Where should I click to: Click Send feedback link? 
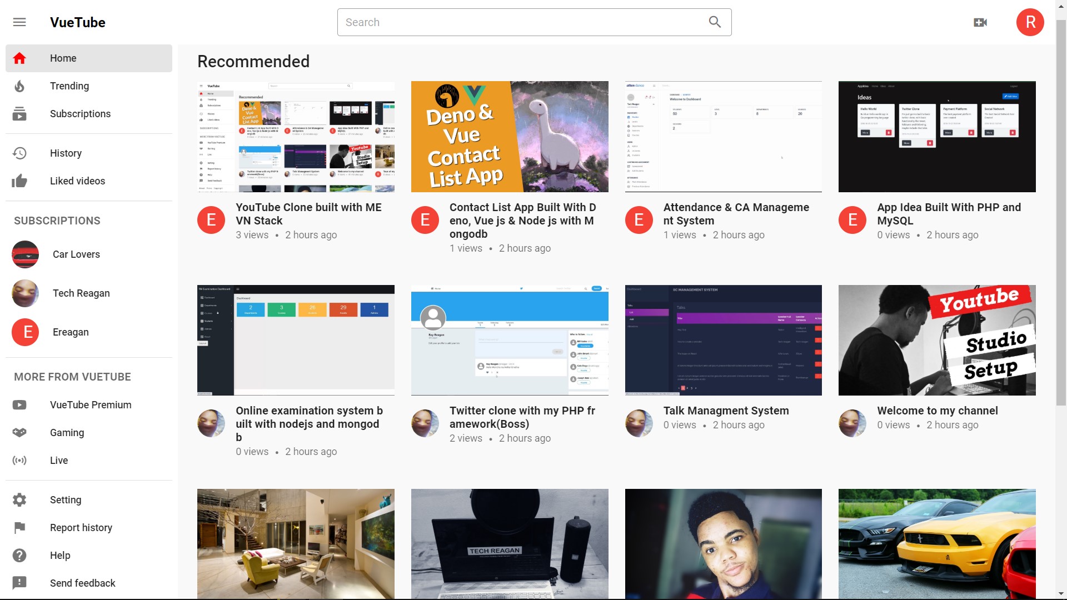pos(82,583)
